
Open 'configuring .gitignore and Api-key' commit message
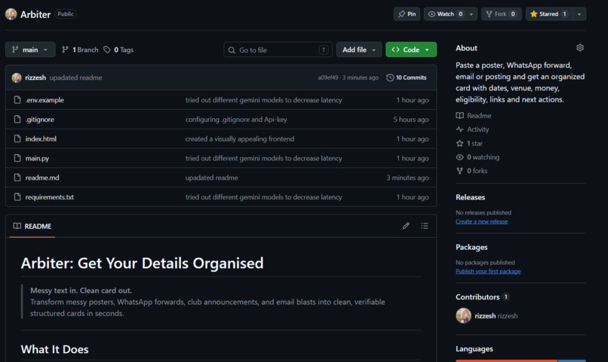click(x=236, y=119)
